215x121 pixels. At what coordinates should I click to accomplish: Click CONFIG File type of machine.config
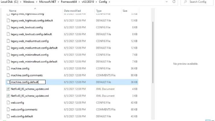point(103,68)
